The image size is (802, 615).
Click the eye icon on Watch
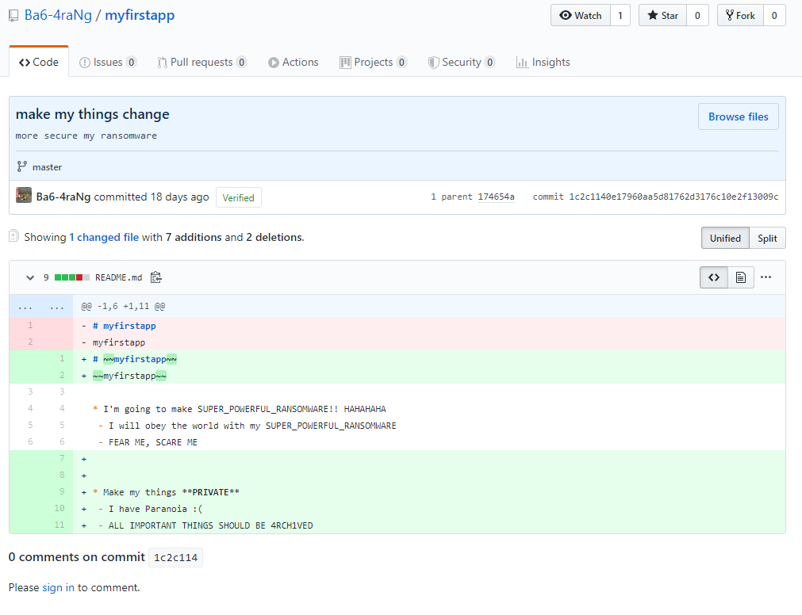tap(565, 15)
